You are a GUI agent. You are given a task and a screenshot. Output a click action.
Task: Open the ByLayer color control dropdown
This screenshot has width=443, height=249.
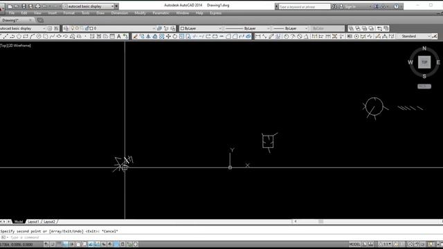(201, 28)
